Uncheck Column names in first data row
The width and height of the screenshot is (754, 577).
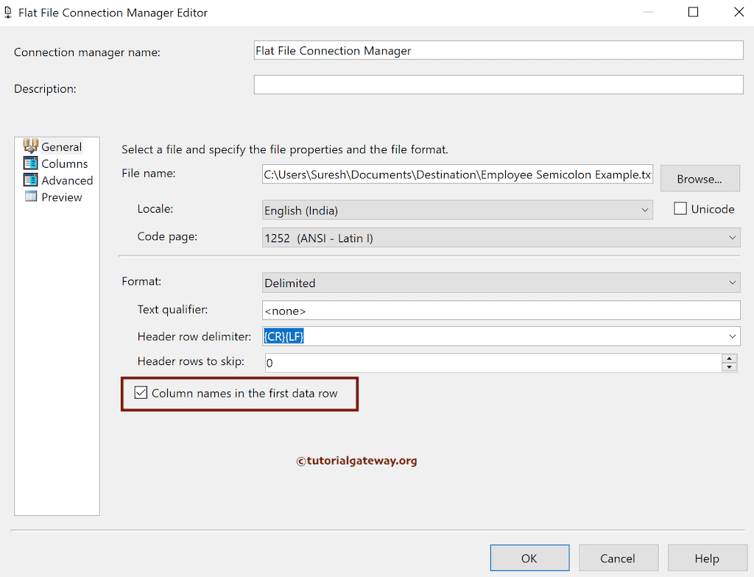[x=141, y=393]
